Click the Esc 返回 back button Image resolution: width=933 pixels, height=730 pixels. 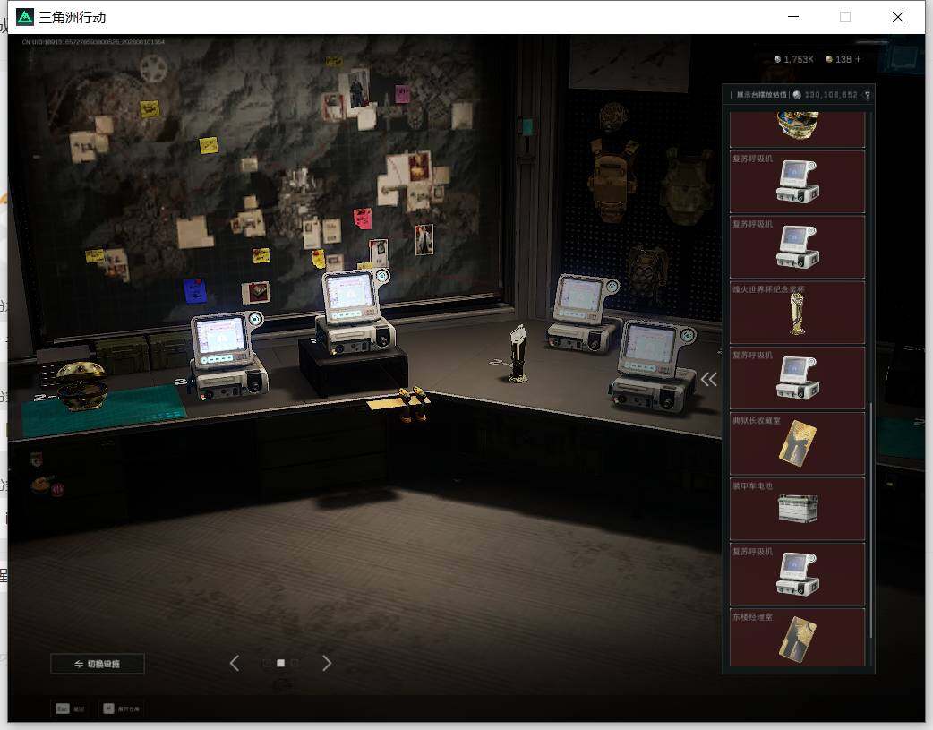(70, 709)
